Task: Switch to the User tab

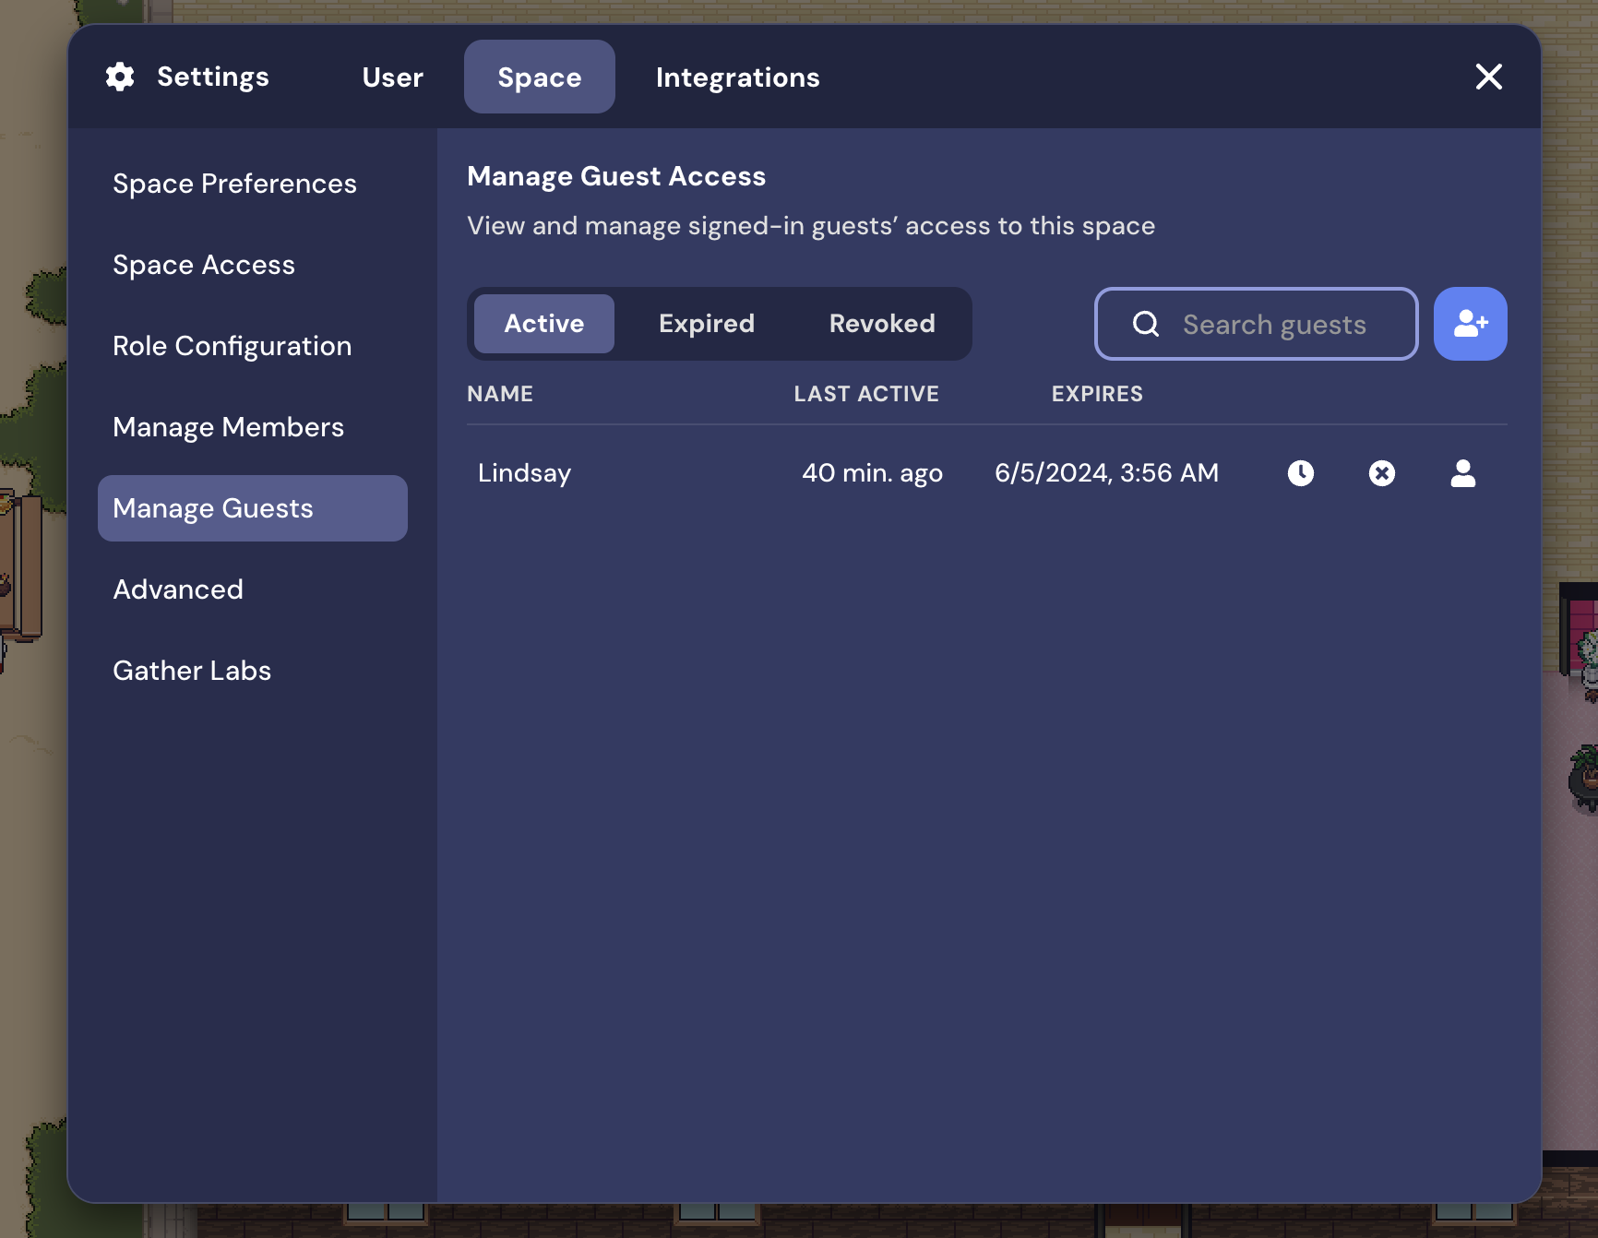Action: (393, 77)
